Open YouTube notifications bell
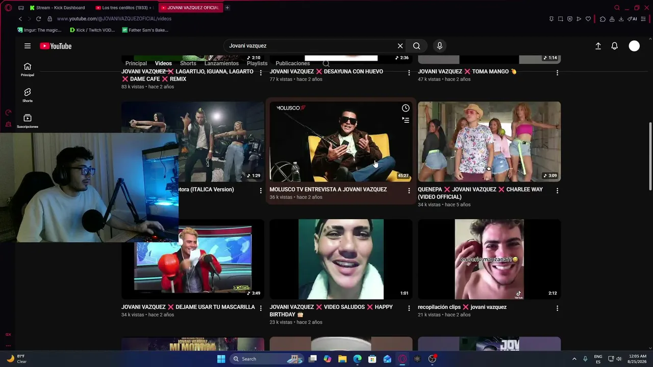 tap(615, 46)
